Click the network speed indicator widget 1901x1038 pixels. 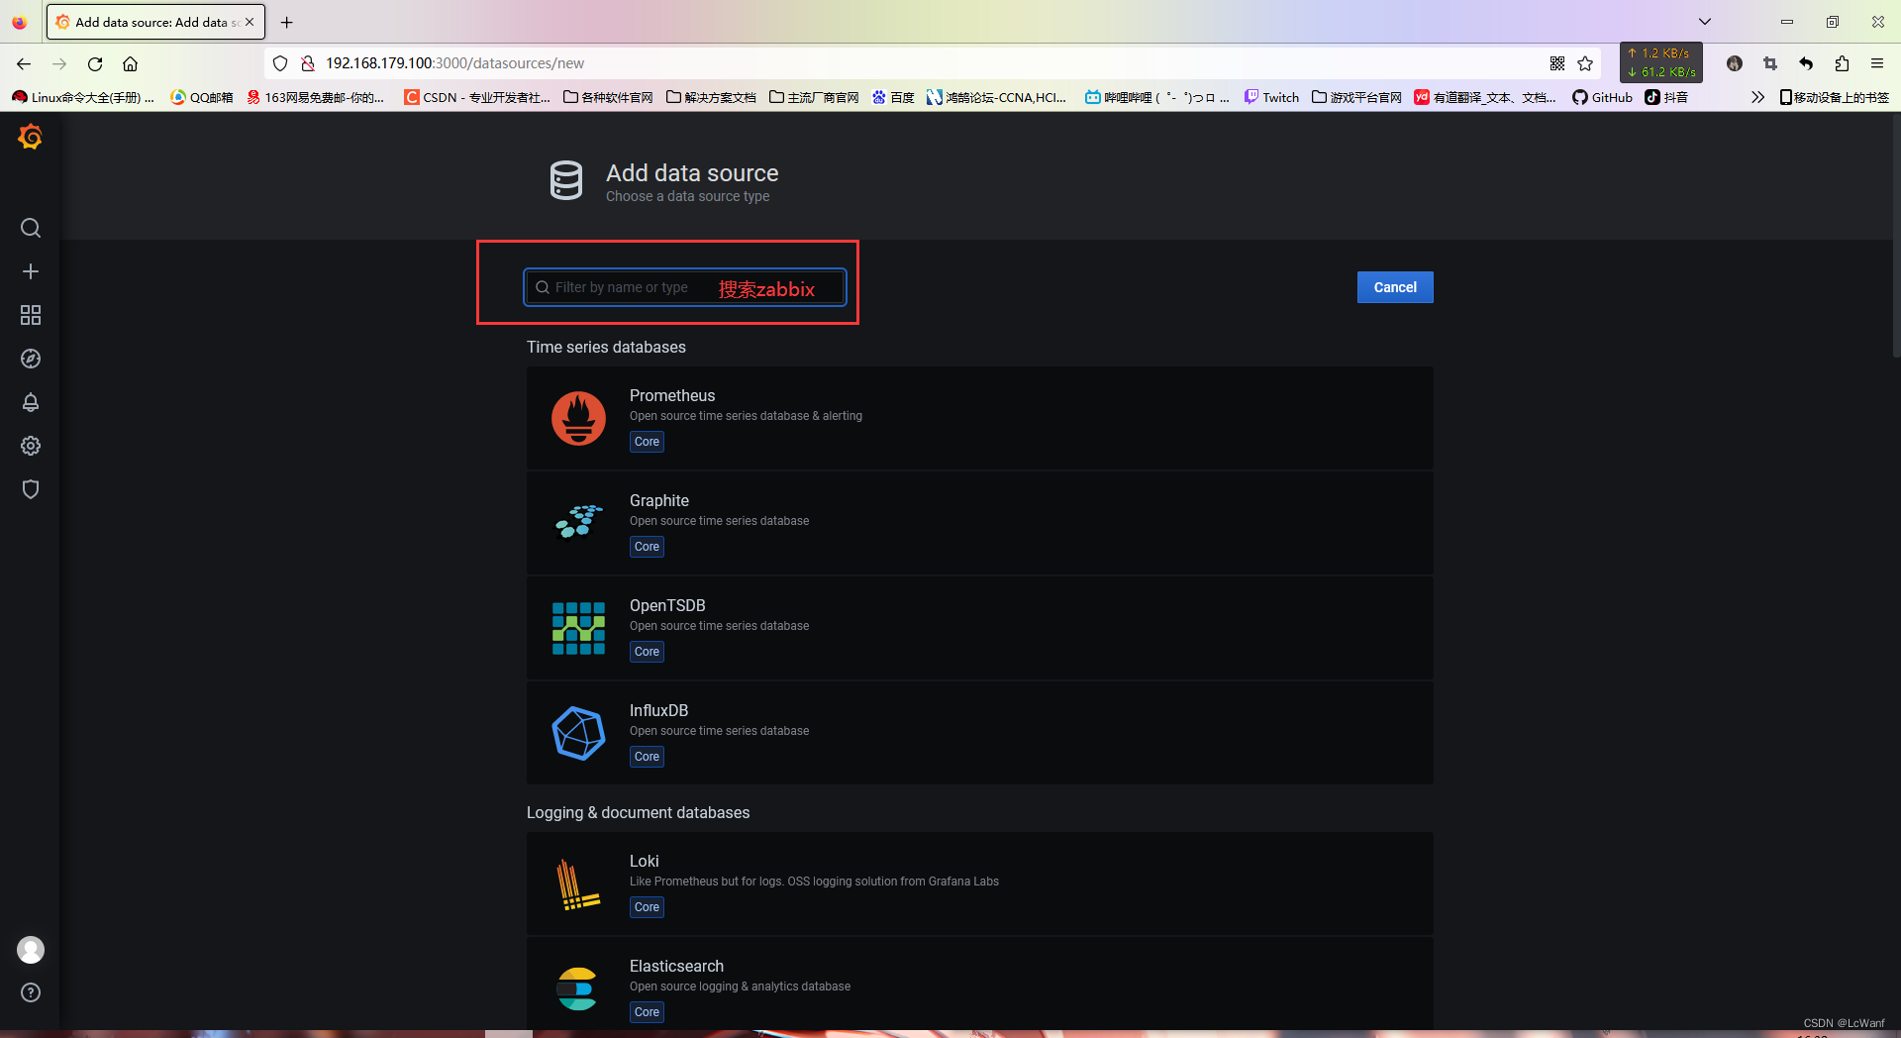[1661, 62]
